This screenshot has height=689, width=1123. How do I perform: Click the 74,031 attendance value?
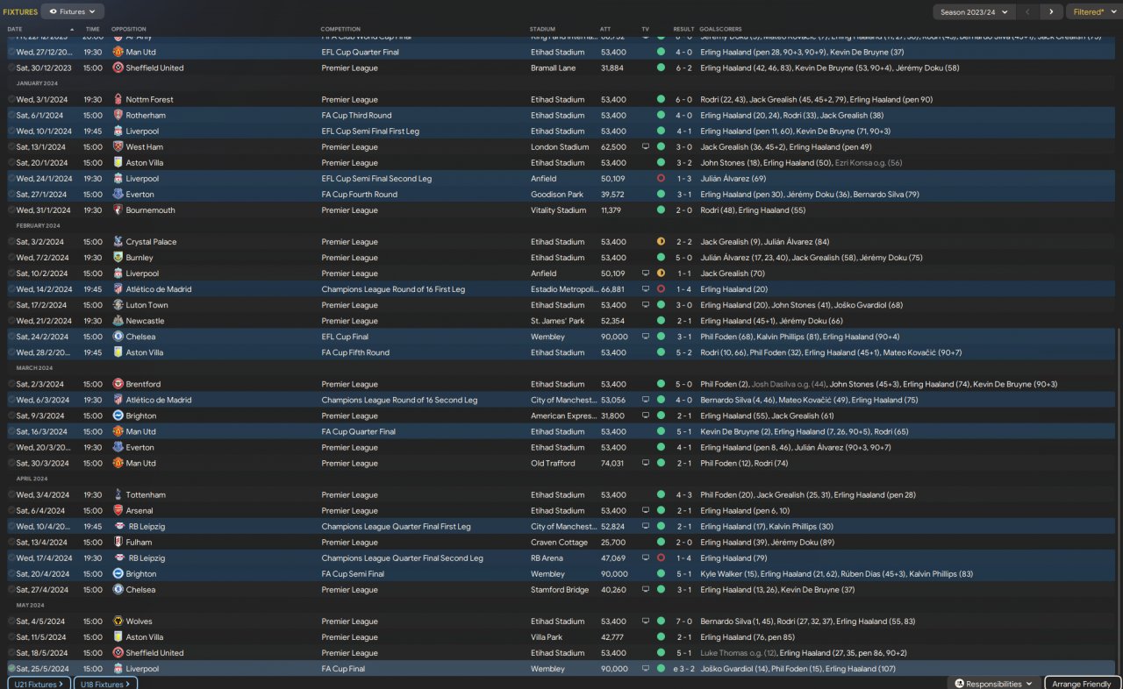click(612, 464)
